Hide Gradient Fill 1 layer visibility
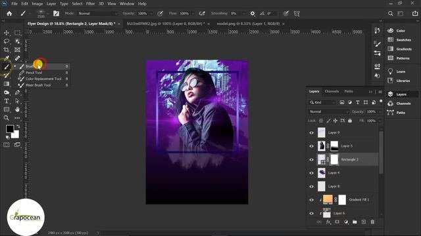The height and width of the screenshot is (236, 421). pyautogui.click(x=311, y=200)
